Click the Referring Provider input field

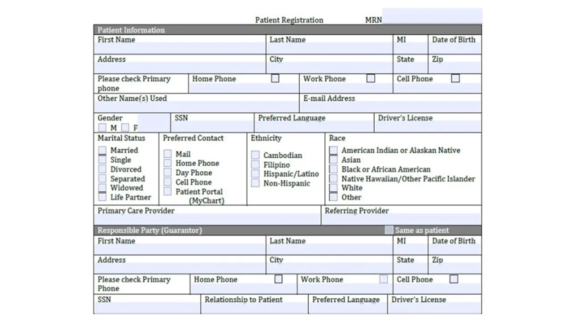point(401,219)
